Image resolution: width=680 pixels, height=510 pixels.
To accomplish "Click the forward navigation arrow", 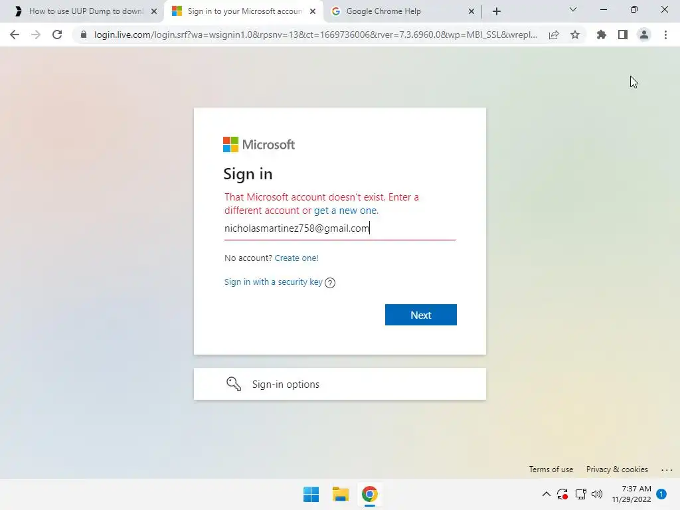I will click(36, 35).
